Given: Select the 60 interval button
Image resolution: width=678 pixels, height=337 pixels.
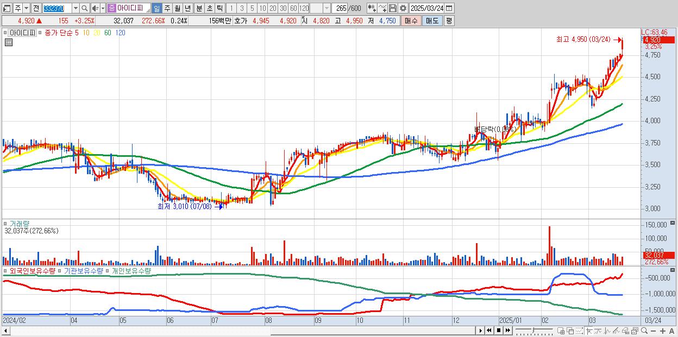Looking at the screenshot, I should 293,8.
